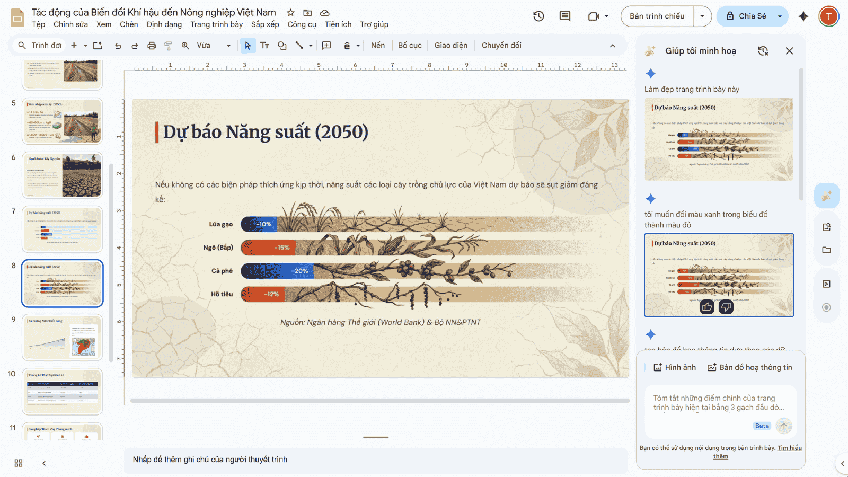Open the Định dạng menu
848x477 pixels.
click(164, 24)
